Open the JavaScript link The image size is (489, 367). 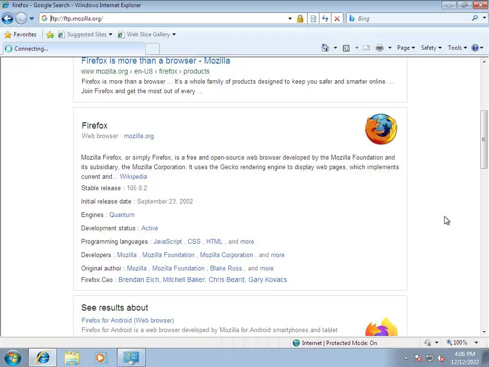point(168,241)
